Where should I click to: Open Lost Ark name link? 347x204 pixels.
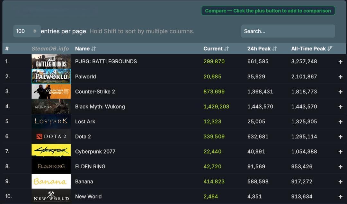coord(85,121)
